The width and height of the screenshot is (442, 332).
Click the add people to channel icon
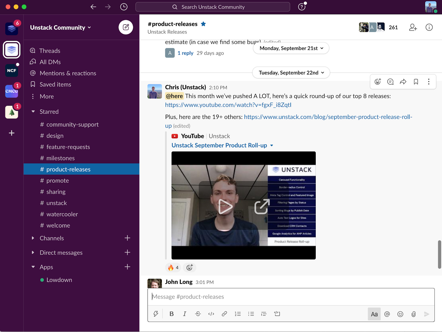[x=413, y=27]
